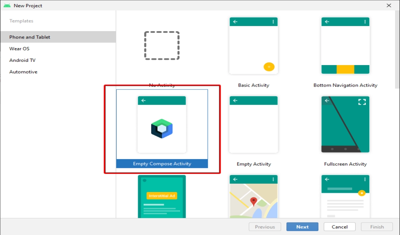Pick the Bottom Navigation Activity thumbnail
Image resolution: width=400 pixels, height=235 pixels.
[x=345, y=46]
